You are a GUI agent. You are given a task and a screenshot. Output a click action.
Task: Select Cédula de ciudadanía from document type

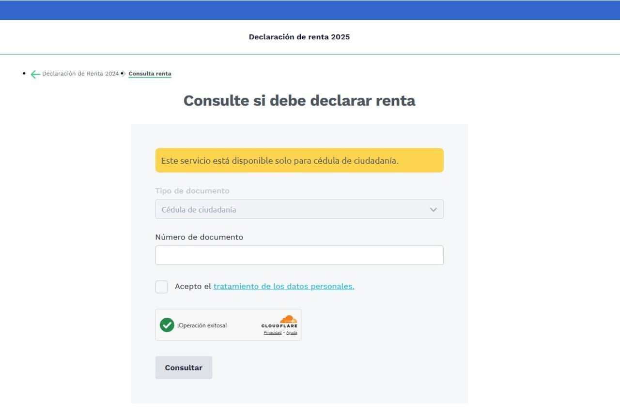point(299,209)
